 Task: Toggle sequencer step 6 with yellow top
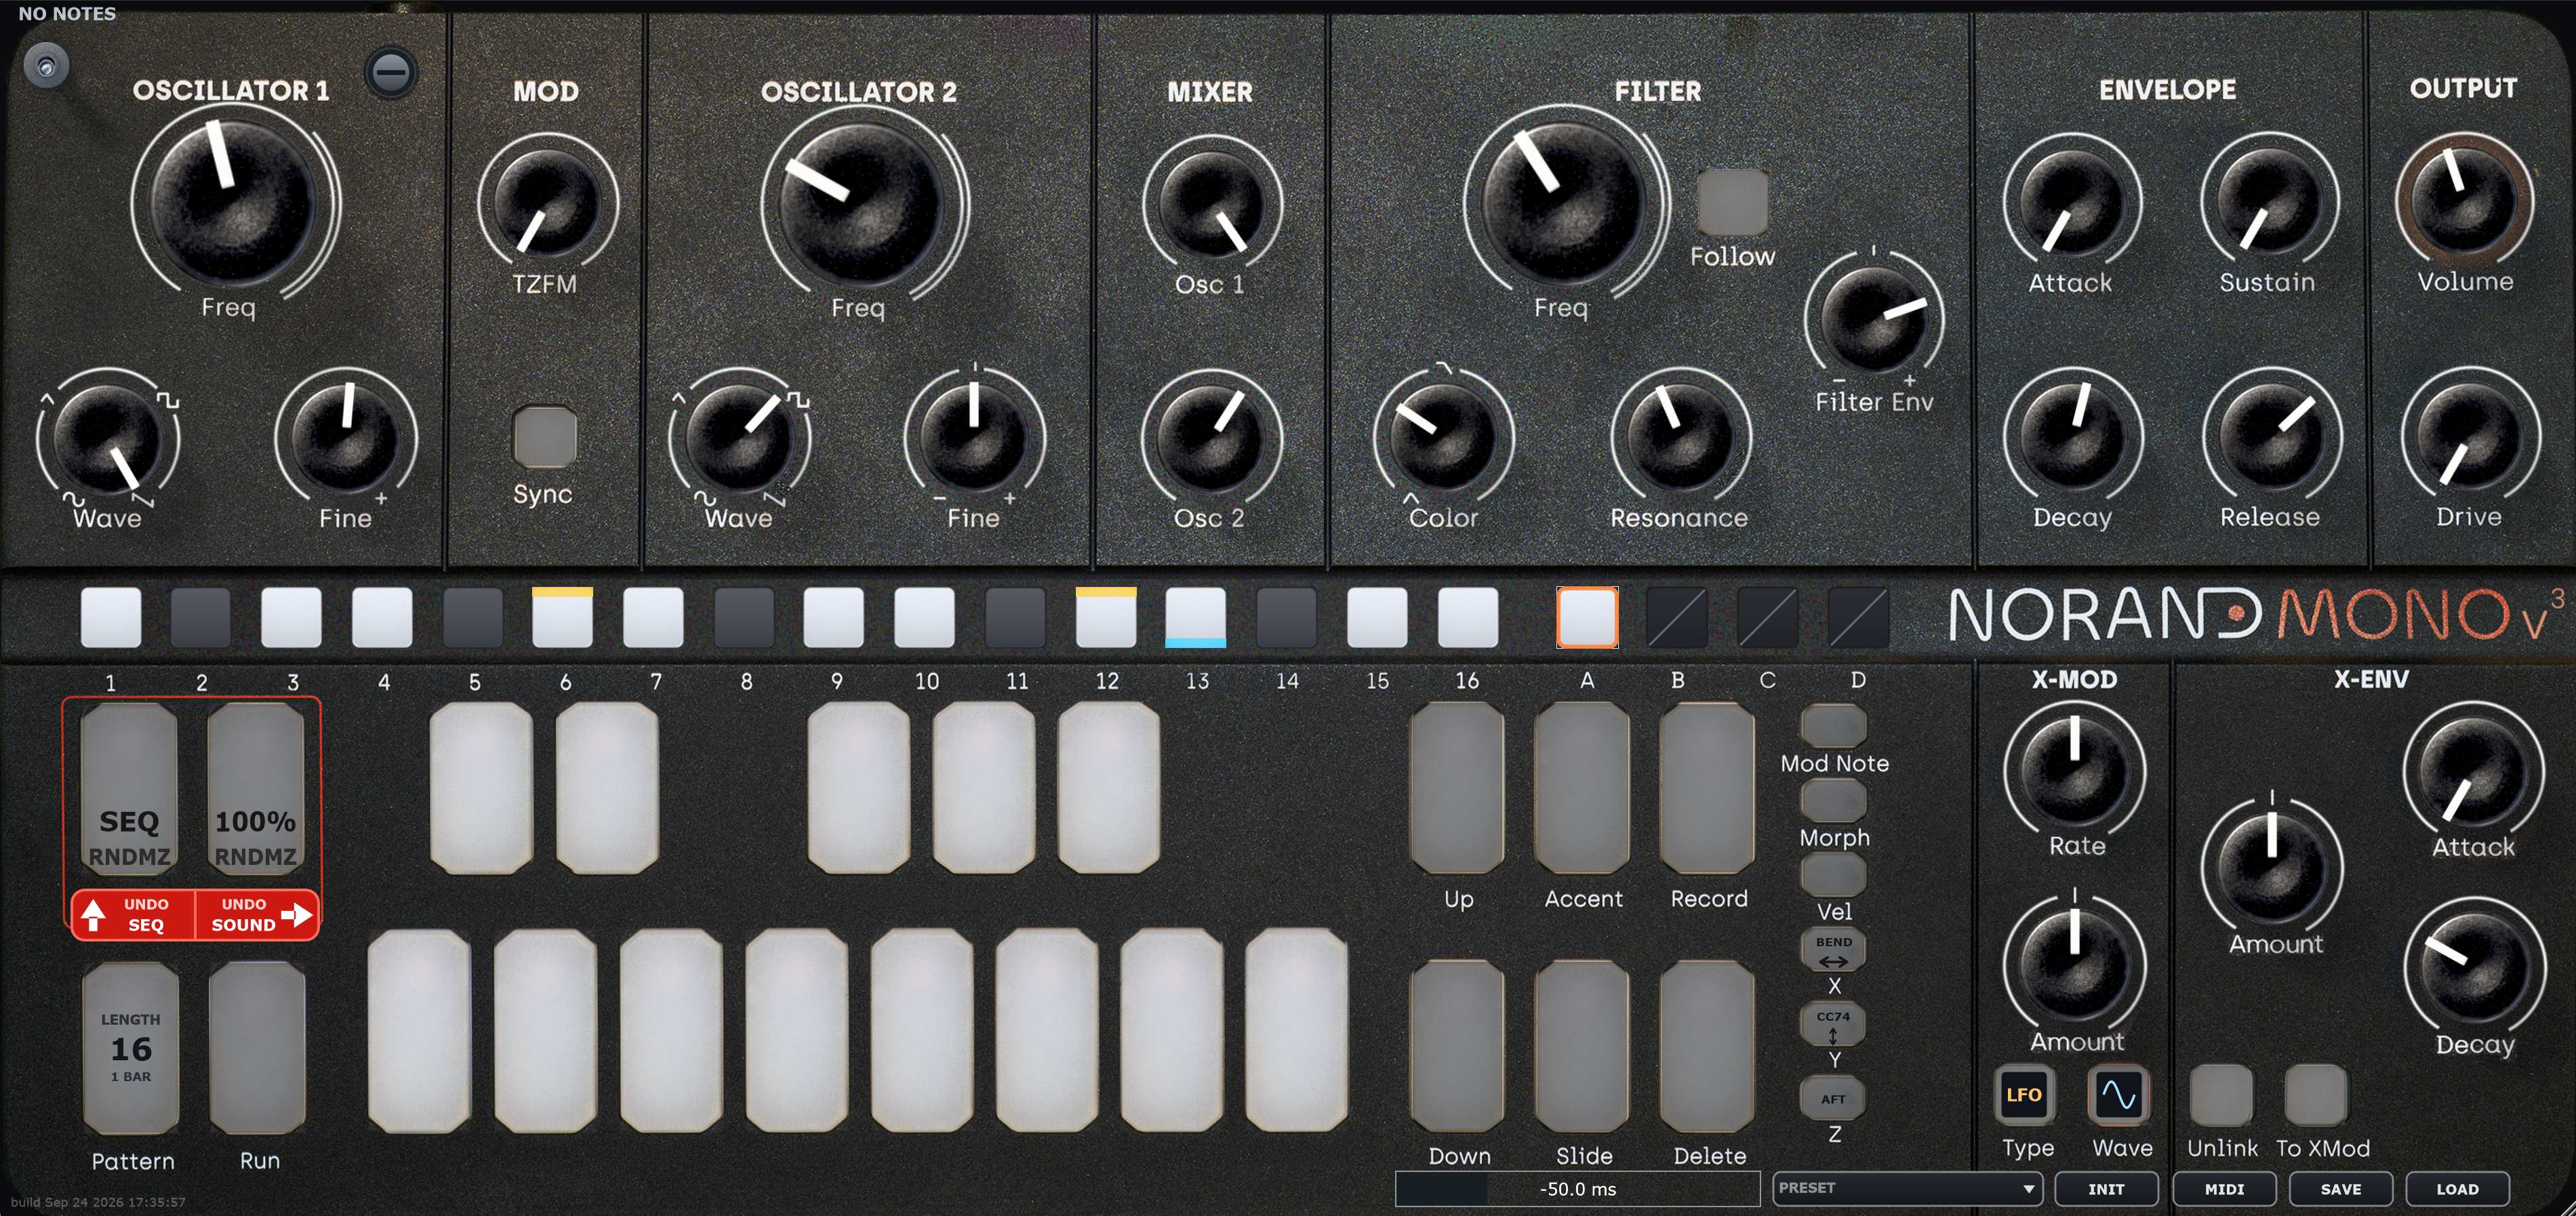(562, 617)
